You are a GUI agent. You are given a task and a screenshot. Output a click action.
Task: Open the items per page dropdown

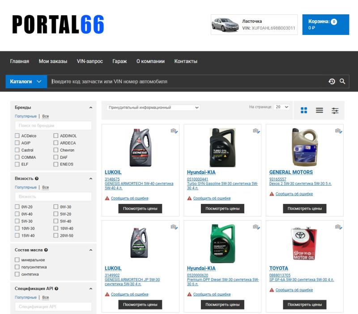pos(282,107)
